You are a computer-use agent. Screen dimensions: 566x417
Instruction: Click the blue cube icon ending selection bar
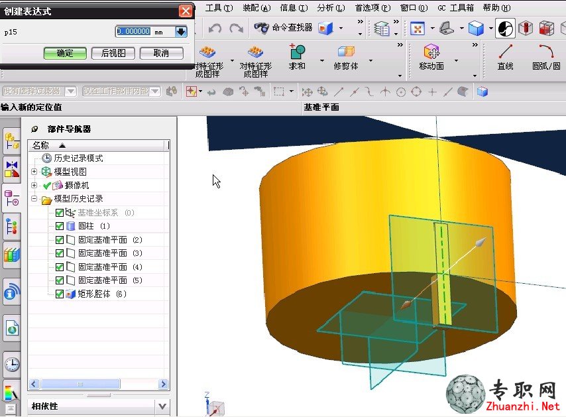tap(482, 91)
